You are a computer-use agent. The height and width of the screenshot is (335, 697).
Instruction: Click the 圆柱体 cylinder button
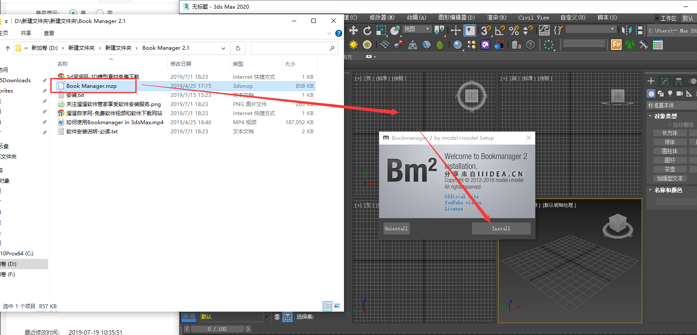coord(670,151)
